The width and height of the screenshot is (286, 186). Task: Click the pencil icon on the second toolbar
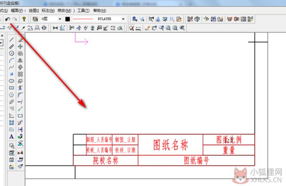(x=147, y=28)
